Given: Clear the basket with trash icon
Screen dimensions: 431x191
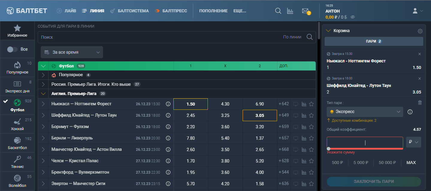Looking at the screenshot, I should 420,103.
